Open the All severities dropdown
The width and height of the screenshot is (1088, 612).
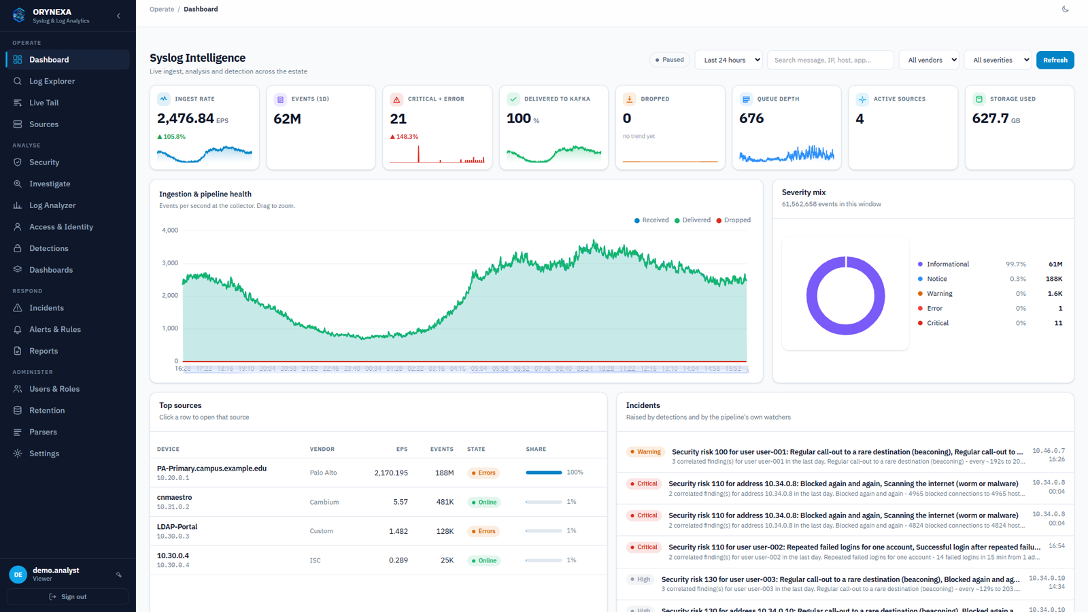[x=998, y=60]
